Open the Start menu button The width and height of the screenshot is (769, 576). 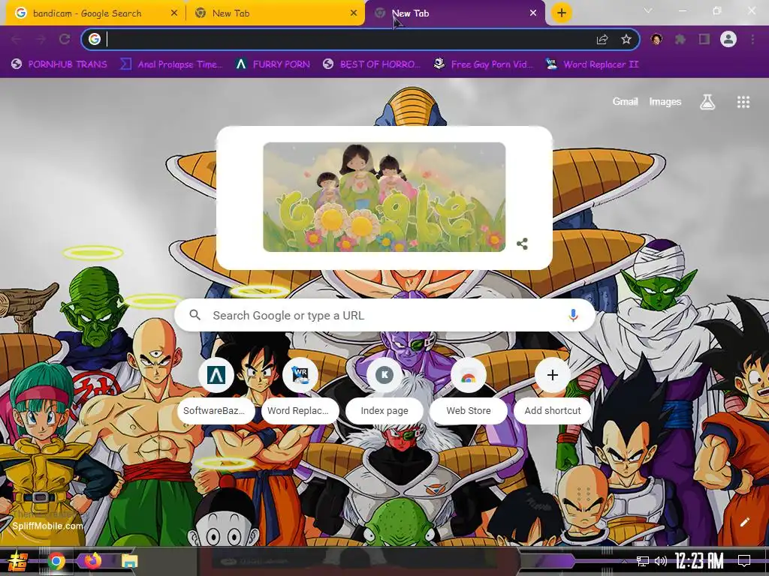click(18, 561)
